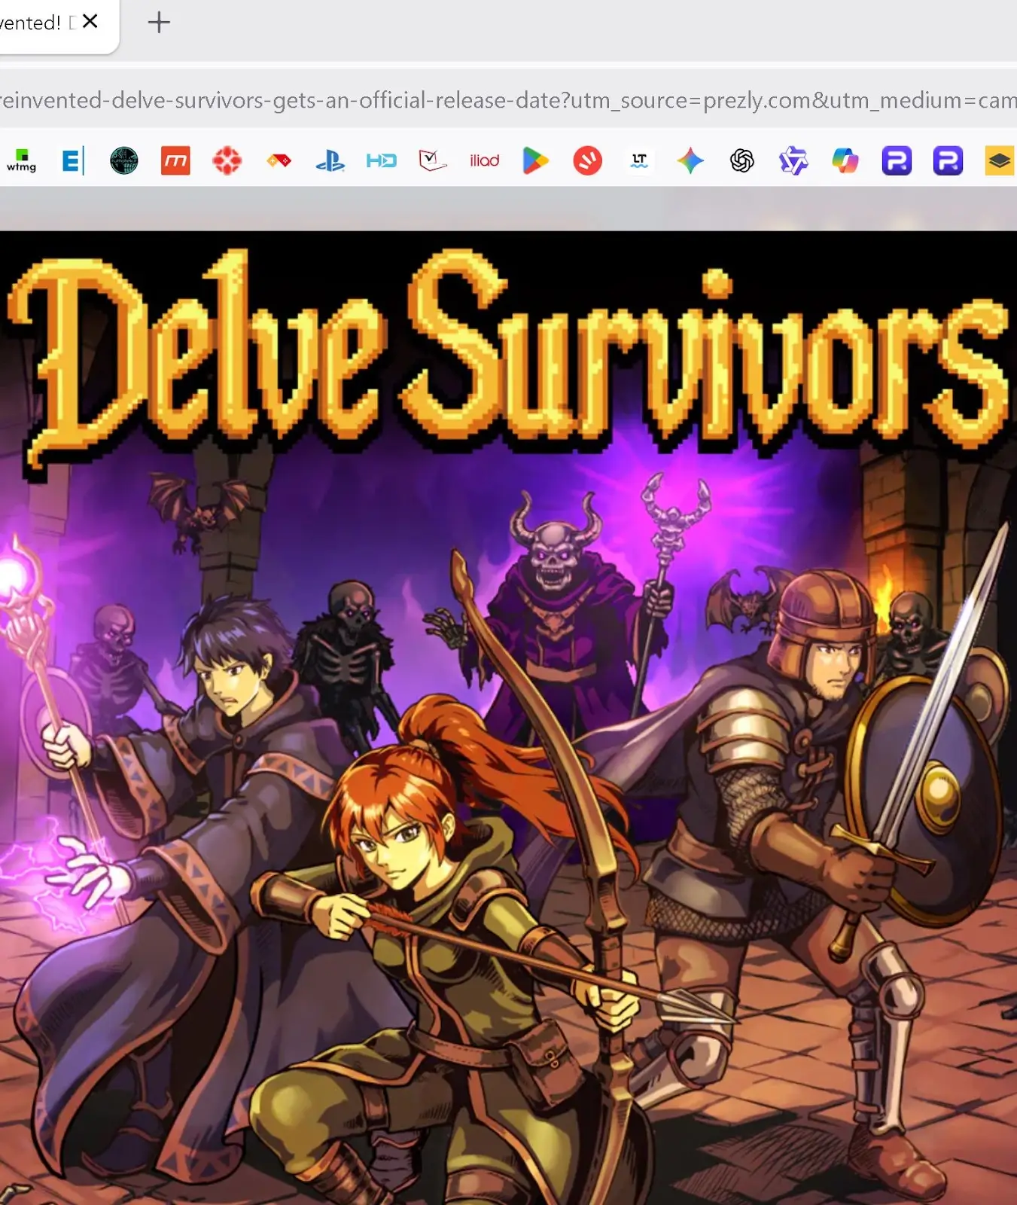Image resolution: width=1017 pixels, height=1205 pixels.
Task: Open a new browser tab
Action: (x=159, y=22)
